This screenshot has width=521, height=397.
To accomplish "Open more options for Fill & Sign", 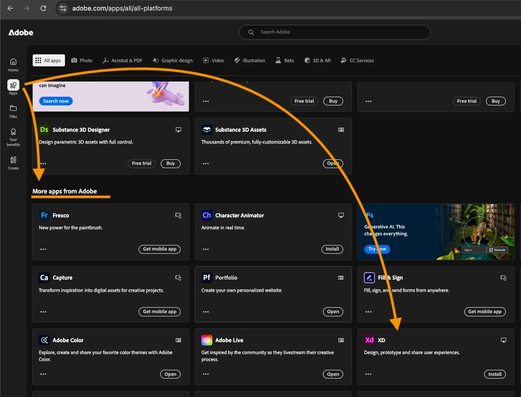I will [x=368, y=312].
